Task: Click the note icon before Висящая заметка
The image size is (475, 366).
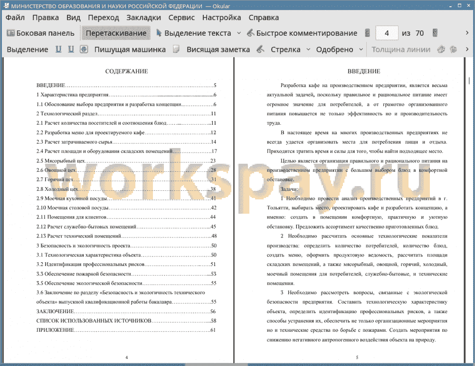Action: pos(176,49)
